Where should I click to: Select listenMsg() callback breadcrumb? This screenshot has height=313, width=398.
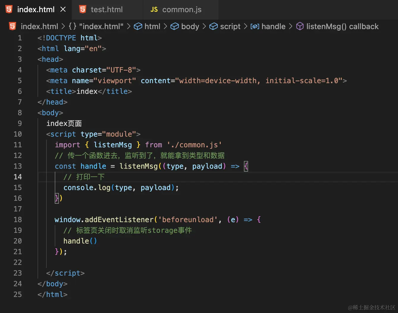342,26
